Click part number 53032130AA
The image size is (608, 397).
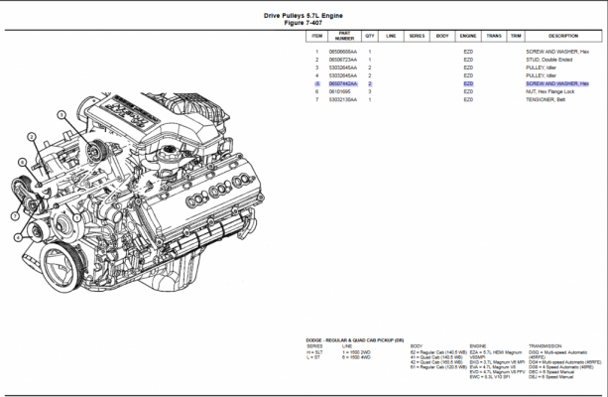click(x=343, y=99)
